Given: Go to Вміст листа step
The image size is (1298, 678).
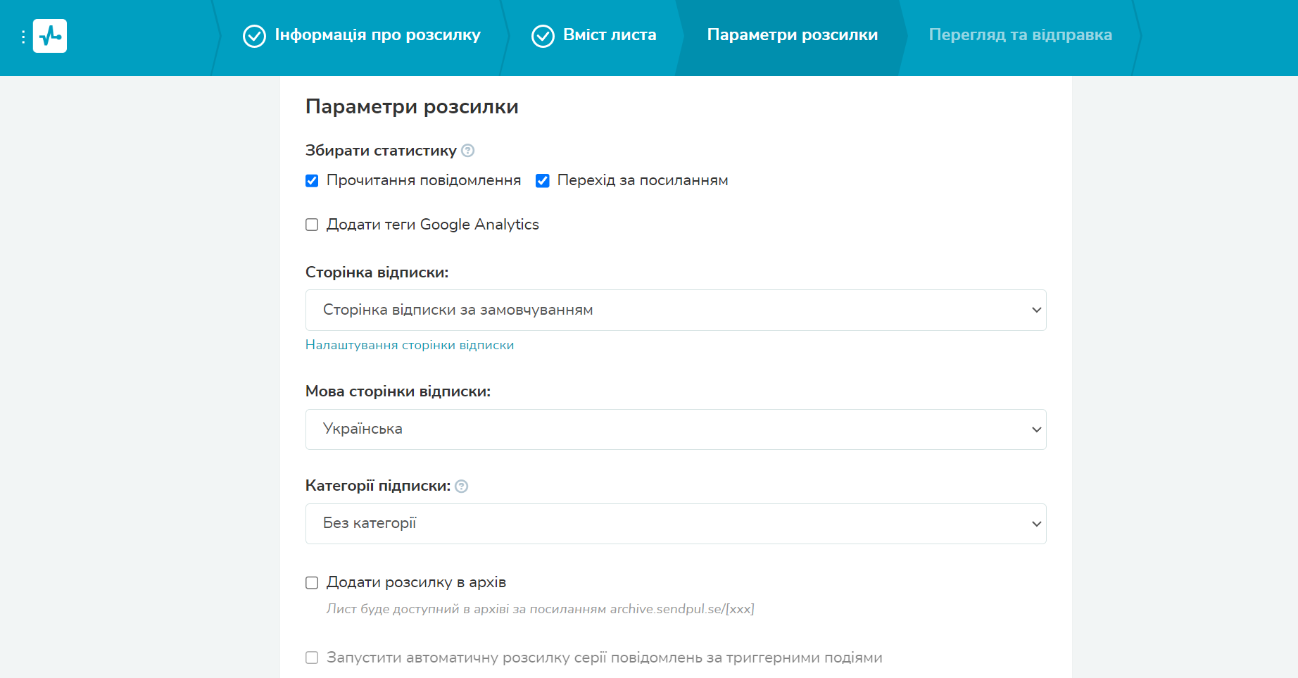Looking at the screenshot, I should point(610,35).
